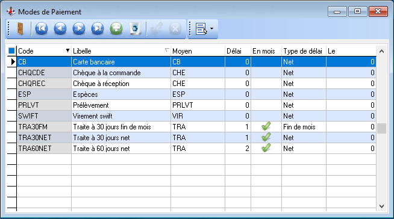Toggle En mois checkmark for TRA30NET
394x219 pixels.
(x=266, y=137)
